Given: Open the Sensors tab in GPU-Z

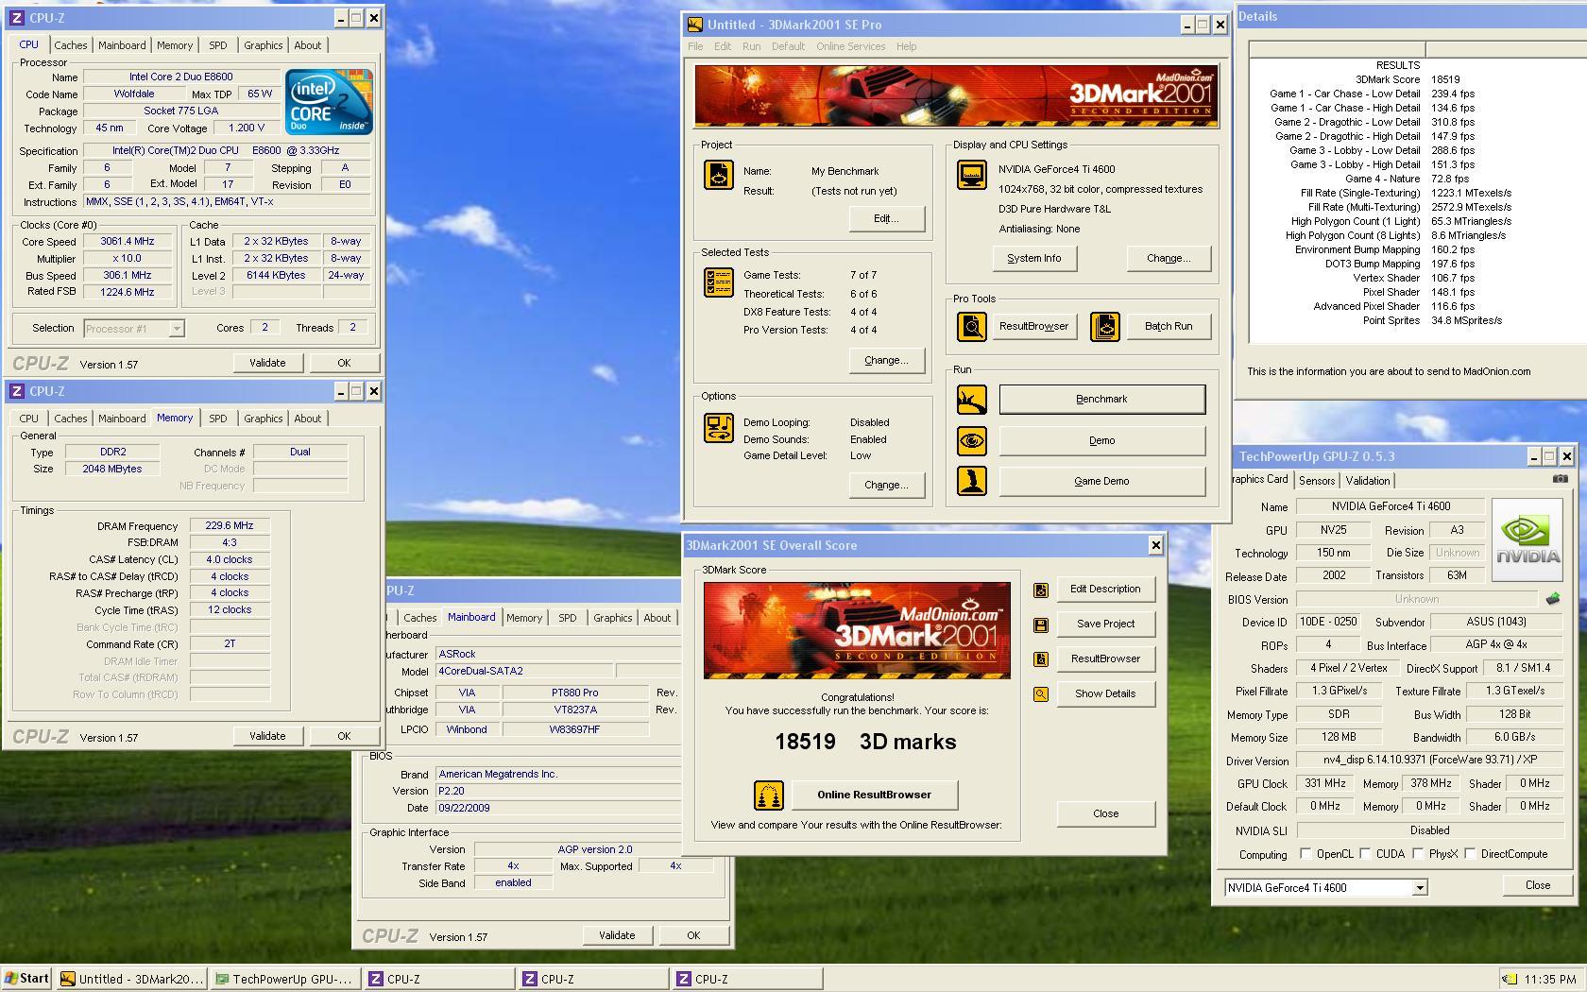Looking at the screenshot, I should [1317, 481].
